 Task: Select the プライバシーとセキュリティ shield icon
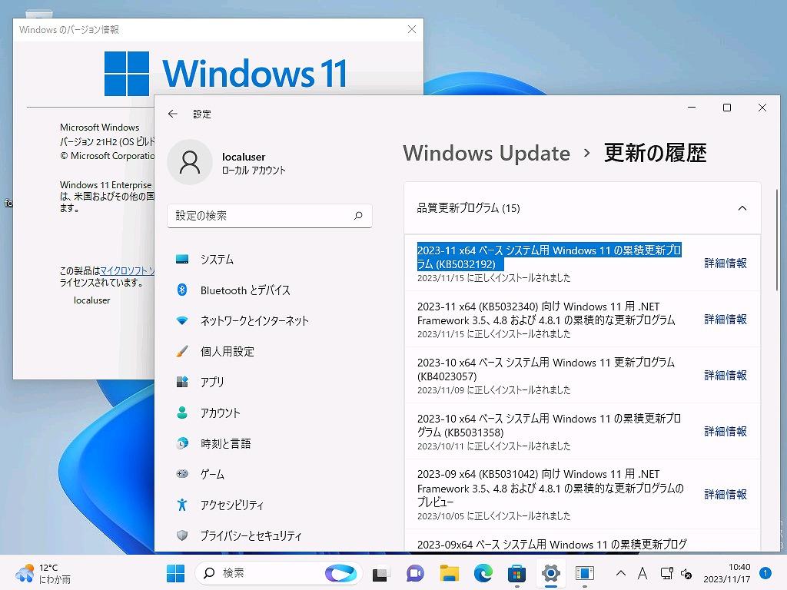(182, 535)
